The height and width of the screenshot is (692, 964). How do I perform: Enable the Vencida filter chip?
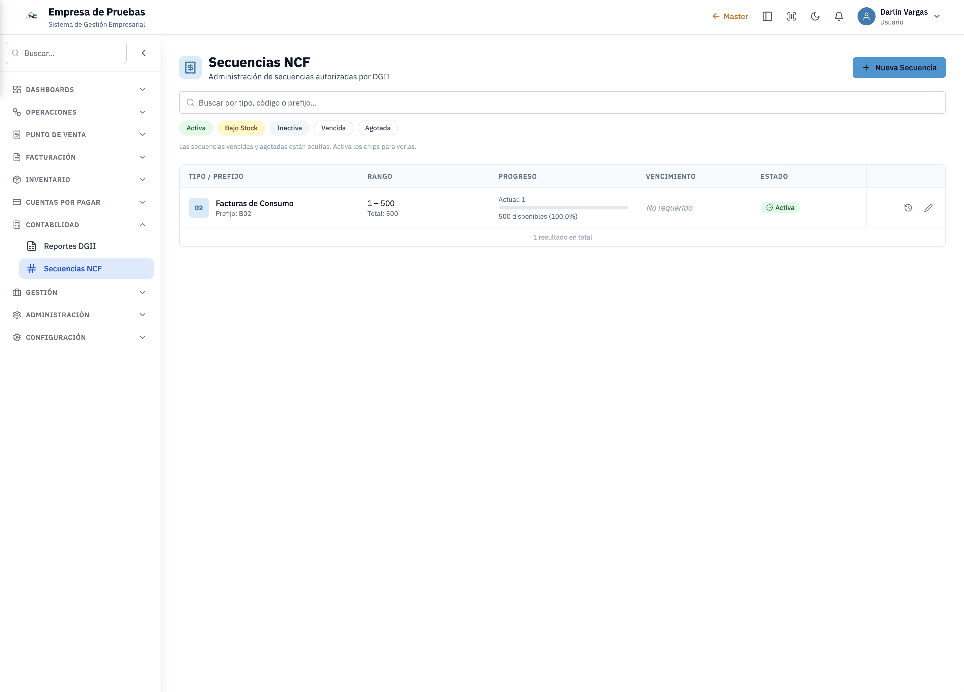pyautogui.click(x=333, y=128)
